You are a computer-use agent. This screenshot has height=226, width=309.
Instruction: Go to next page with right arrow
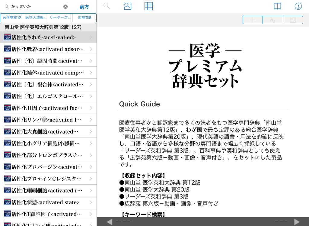[x=297, y=222]
